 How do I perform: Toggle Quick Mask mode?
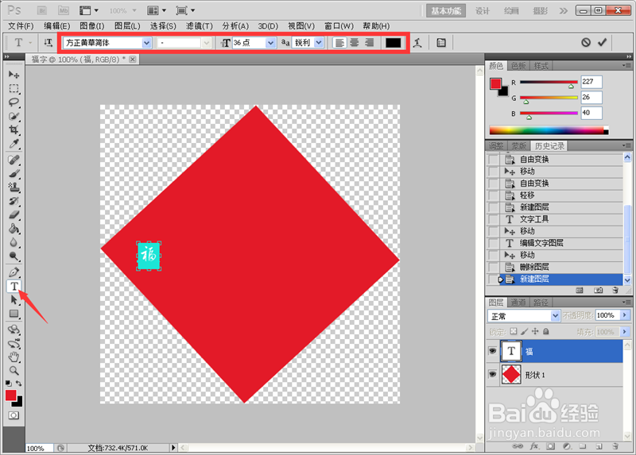click(x=14, y=415)
